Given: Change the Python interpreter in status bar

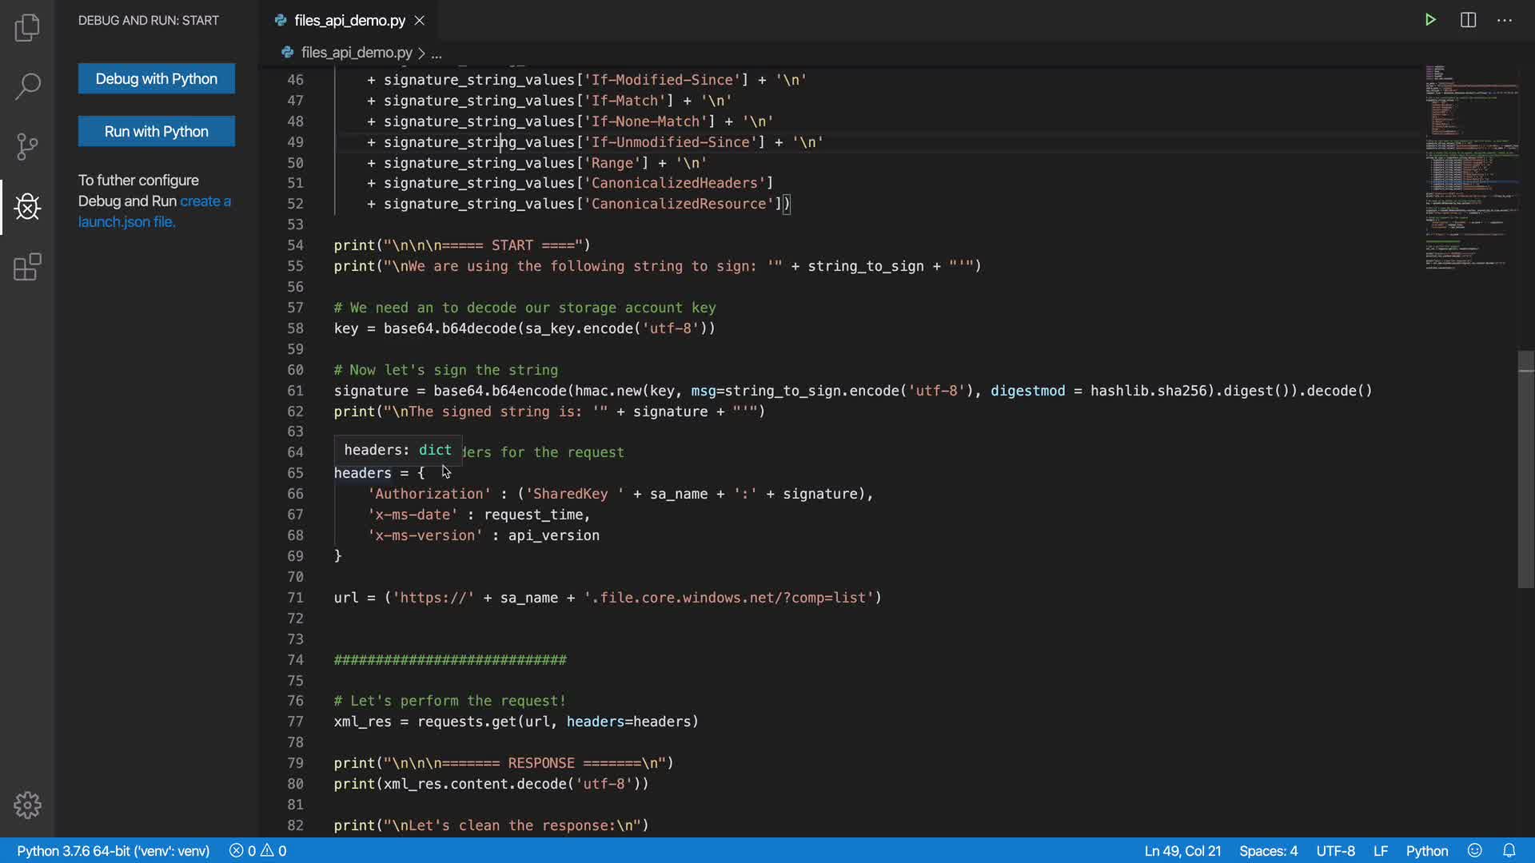Looking at the screenshot, I should [113, 850].
